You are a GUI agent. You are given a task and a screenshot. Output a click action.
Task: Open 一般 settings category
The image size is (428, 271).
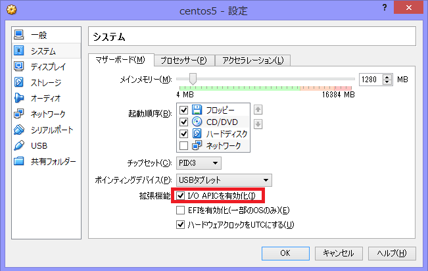tap(47, 35)
